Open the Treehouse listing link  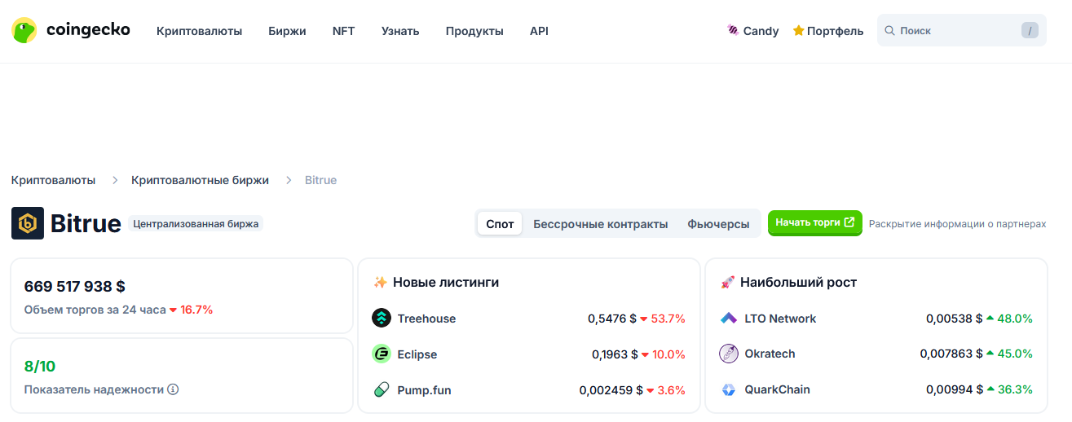(426, 319)
